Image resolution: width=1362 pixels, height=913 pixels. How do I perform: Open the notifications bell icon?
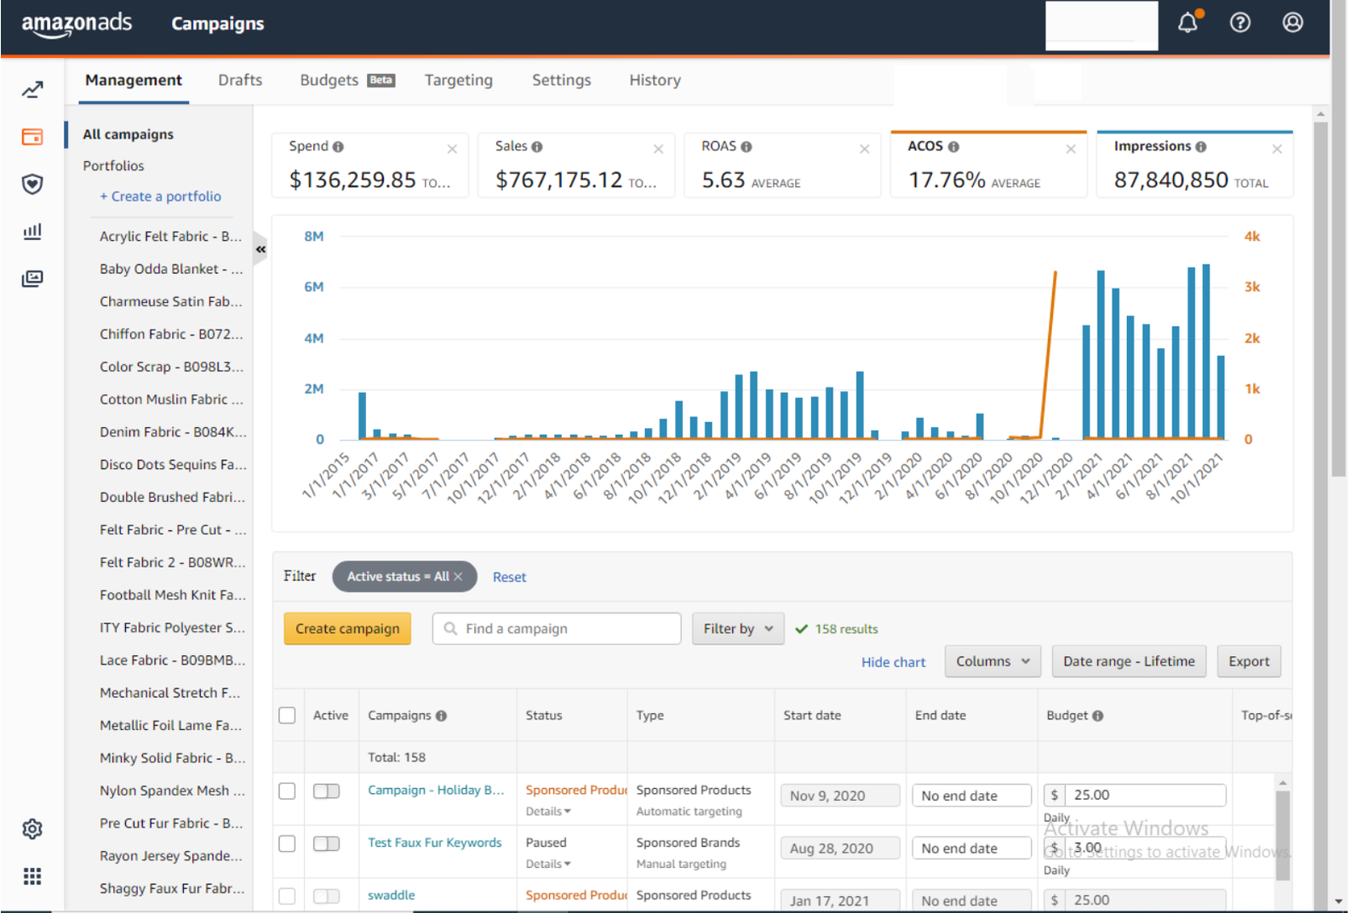tap(1187, 22)
